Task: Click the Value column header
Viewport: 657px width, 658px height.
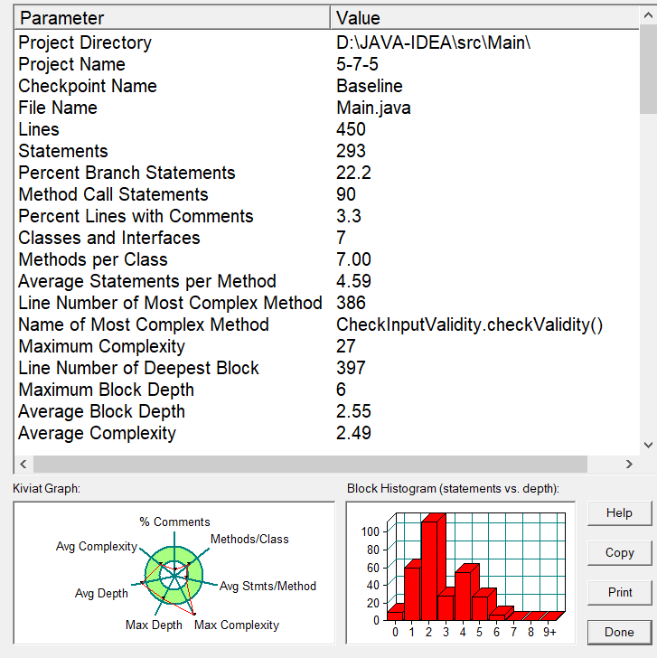Action: [x=484, y=18]
